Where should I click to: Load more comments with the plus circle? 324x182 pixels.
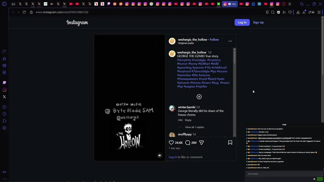[x=199, y=97]
